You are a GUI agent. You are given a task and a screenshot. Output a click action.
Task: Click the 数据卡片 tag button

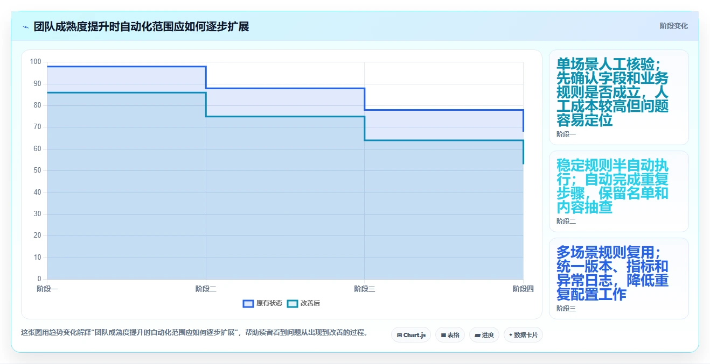523,335
